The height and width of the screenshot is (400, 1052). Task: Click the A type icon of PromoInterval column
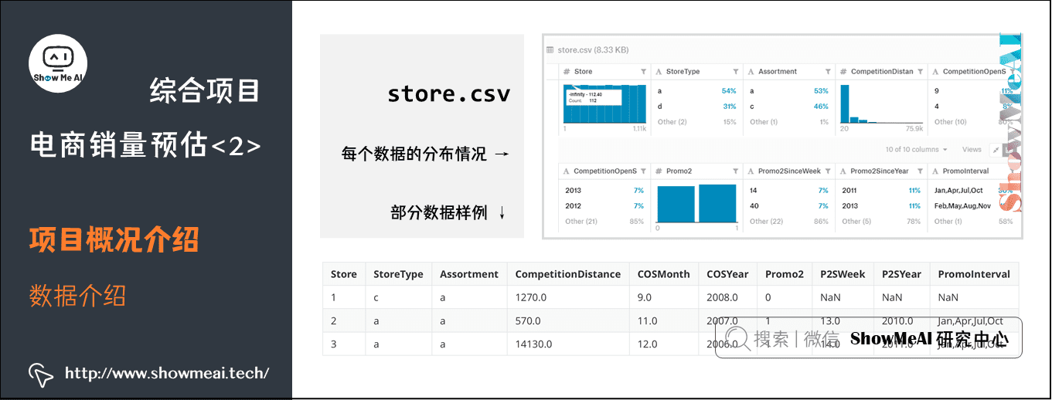point(935,171)
